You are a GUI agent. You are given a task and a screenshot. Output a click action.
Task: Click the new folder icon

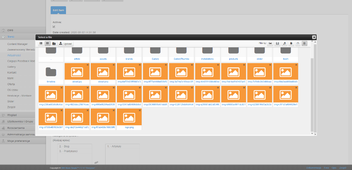tap(54, 44)
